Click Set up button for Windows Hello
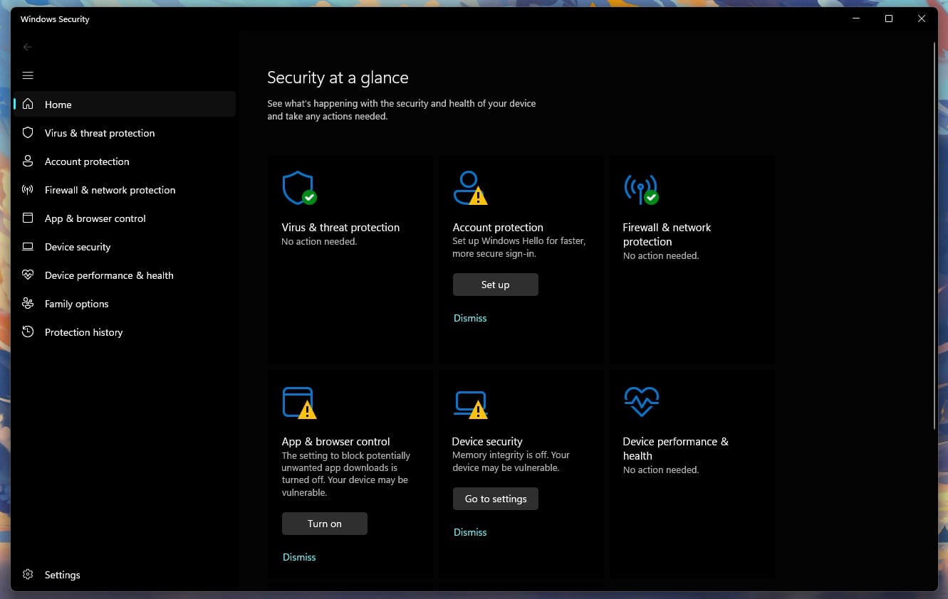Screen dimensions: 948x599 pos(496,285)
